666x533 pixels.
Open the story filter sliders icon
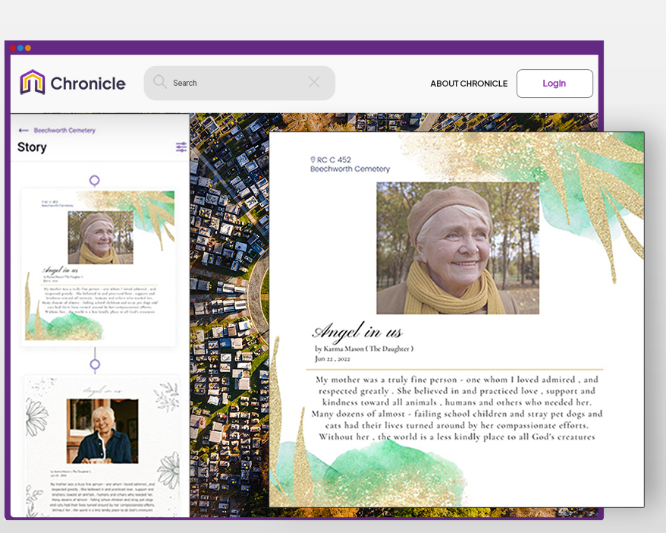pos(181,147)
